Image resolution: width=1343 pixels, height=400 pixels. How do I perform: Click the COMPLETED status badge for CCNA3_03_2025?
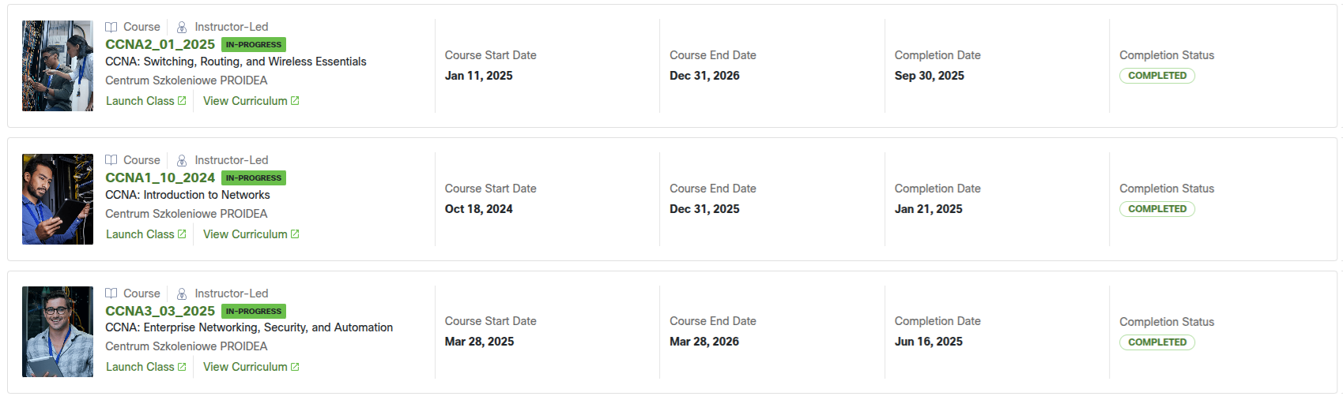1156,342
